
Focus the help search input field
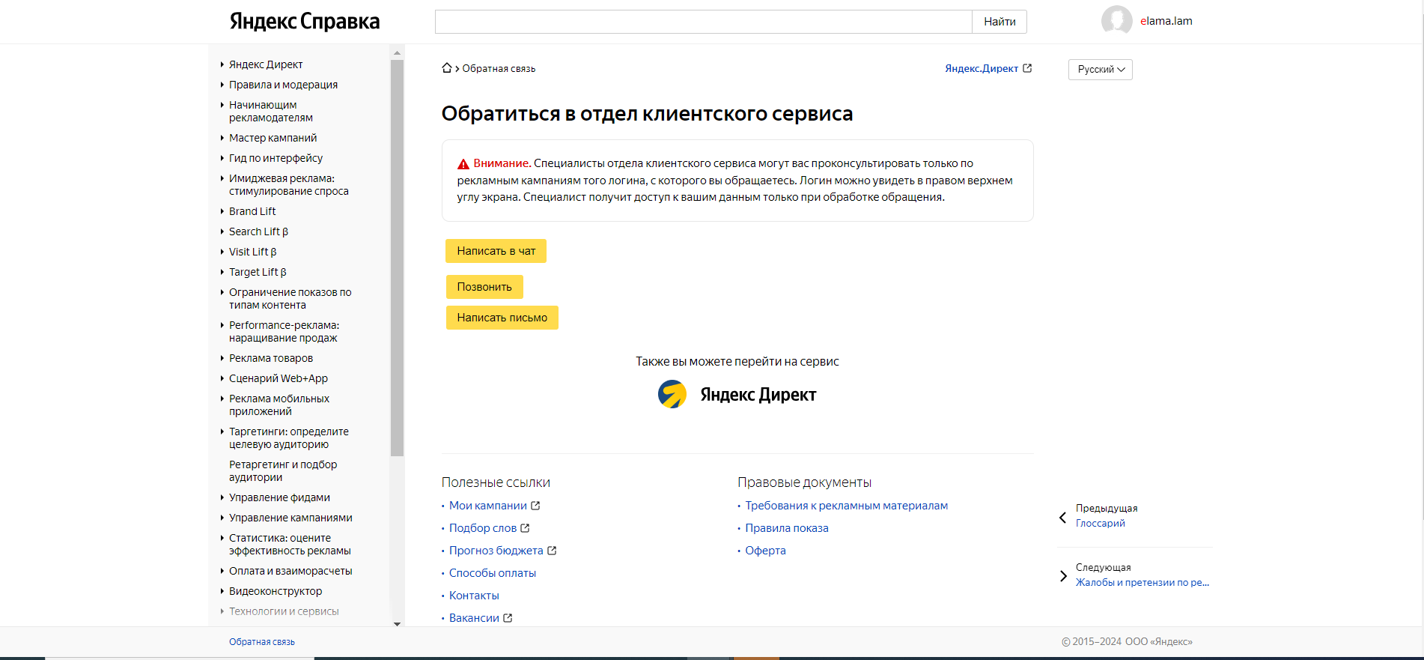(x=703, y=22)
